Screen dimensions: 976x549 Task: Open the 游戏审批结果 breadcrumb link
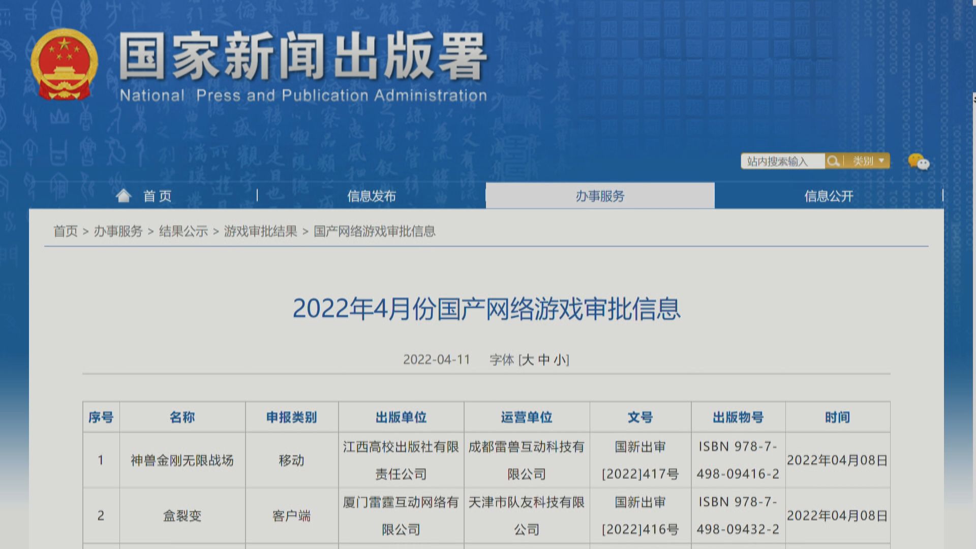260,231
